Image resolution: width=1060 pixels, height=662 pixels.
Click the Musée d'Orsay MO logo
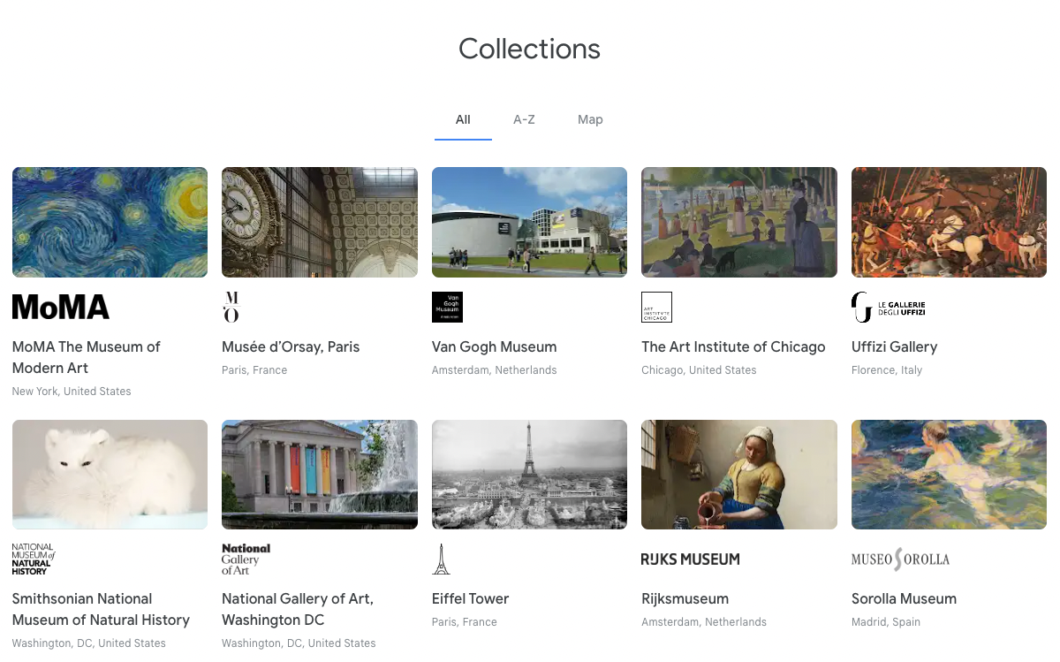[x=231, y=307]
